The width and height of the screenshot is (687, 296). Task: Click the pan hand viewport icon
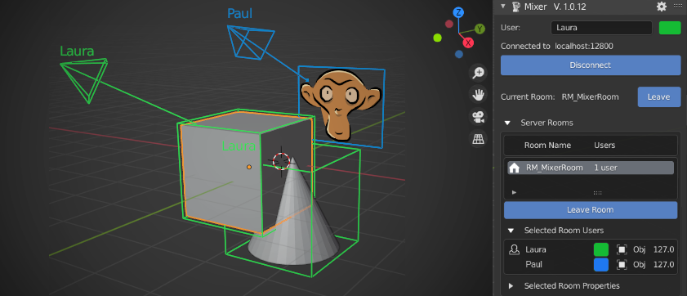pos(478,94)
